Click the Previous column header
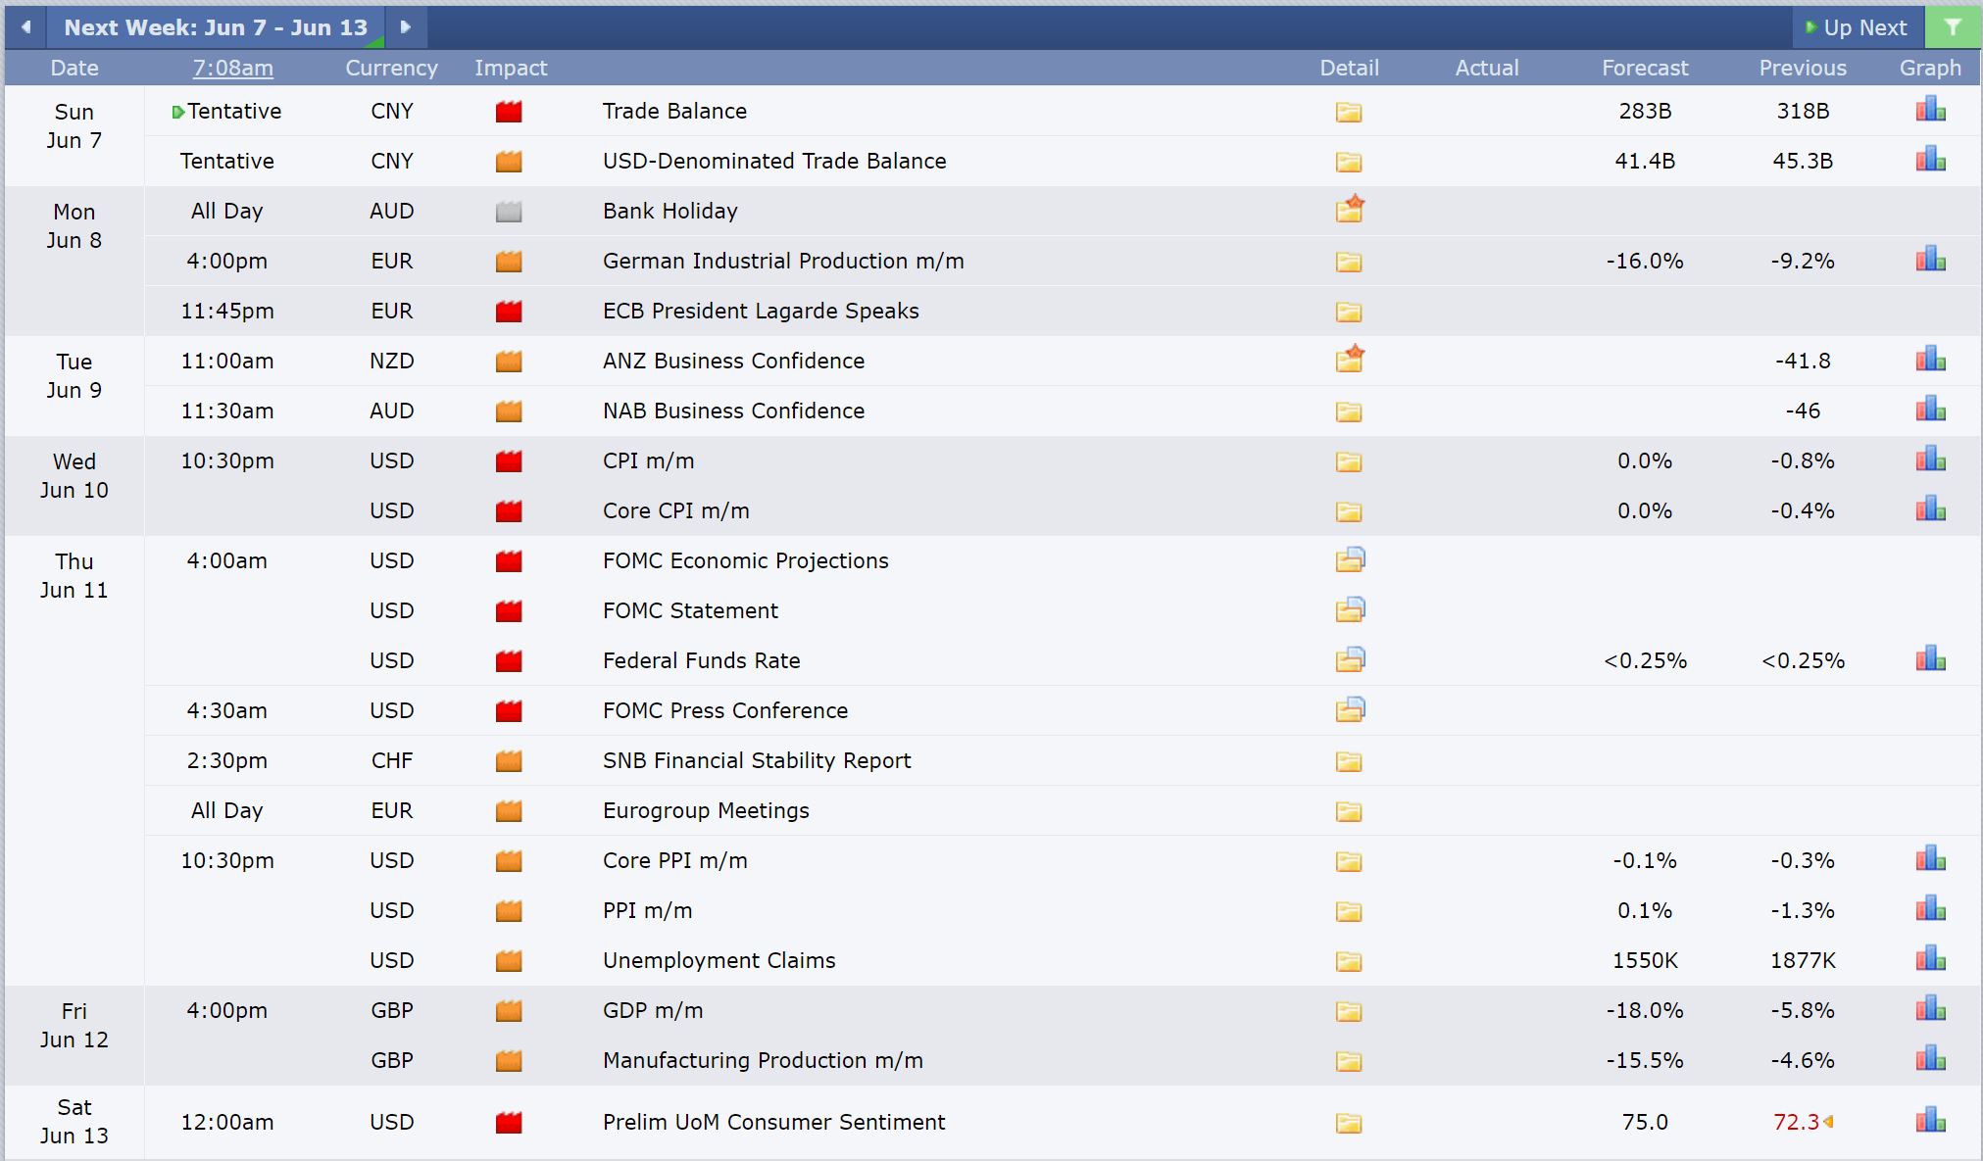The image size is (1983, 1161). (1803, 68)
